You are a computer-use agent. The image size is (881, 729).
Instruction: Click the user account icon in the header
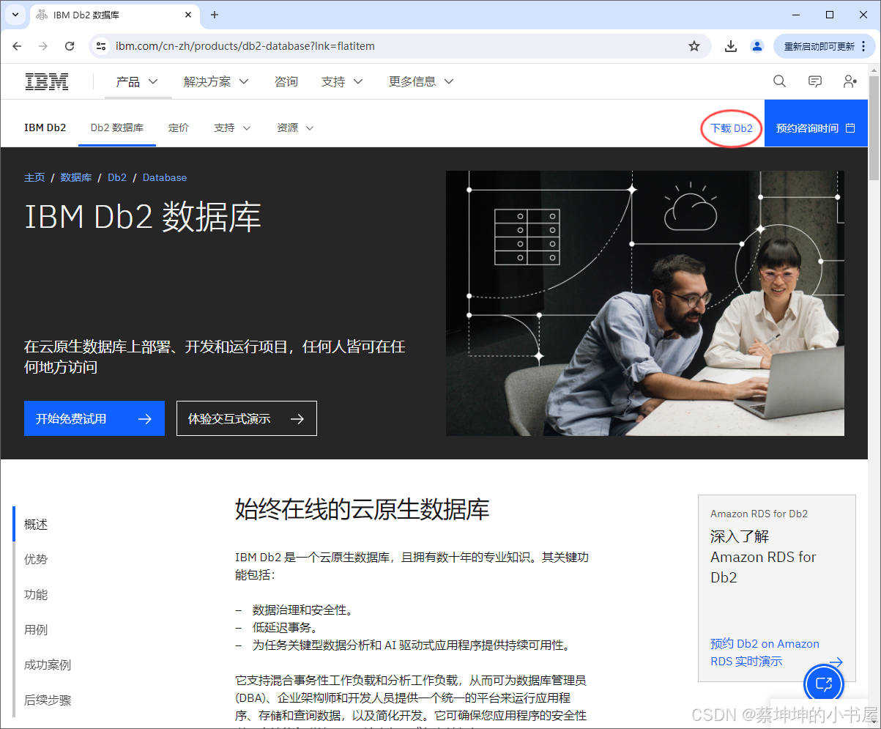pyautogui.click(x=849, y=81)
